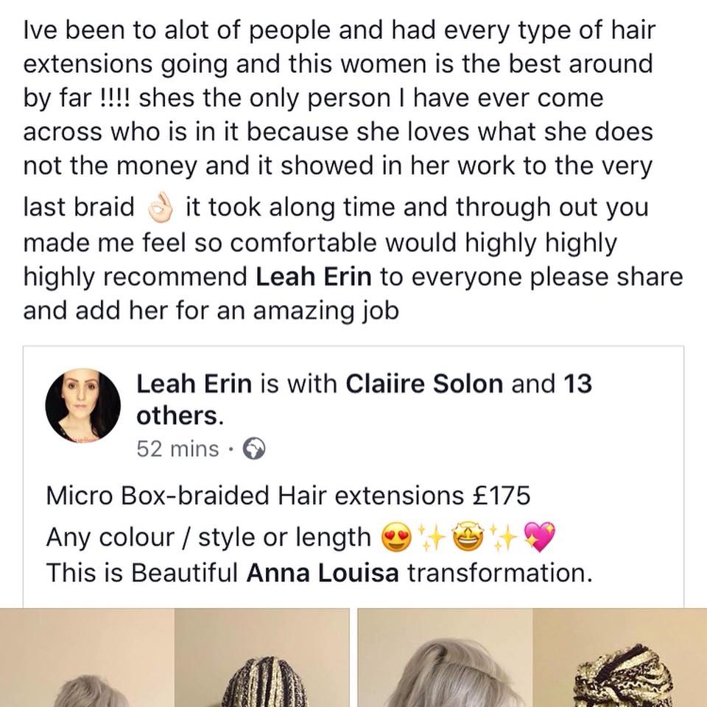The width and height of the screenshot is (707, 707).
Task: Open Leah Erin's profile picture
Action: click(x=83, y=405)
